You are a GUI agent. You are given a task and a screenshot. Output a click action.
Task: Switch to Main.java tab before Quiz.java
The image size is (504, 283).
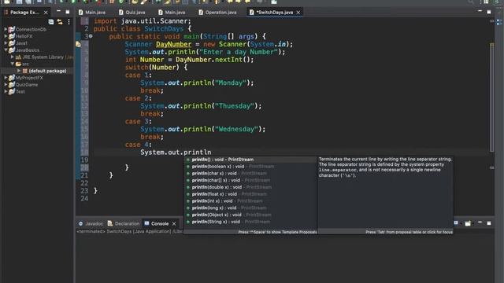pos(92,13)
